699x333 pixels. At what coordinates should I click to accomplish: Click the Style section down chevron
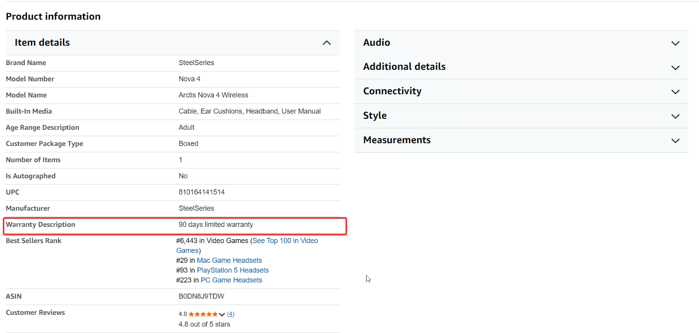[x=675, y=116]
